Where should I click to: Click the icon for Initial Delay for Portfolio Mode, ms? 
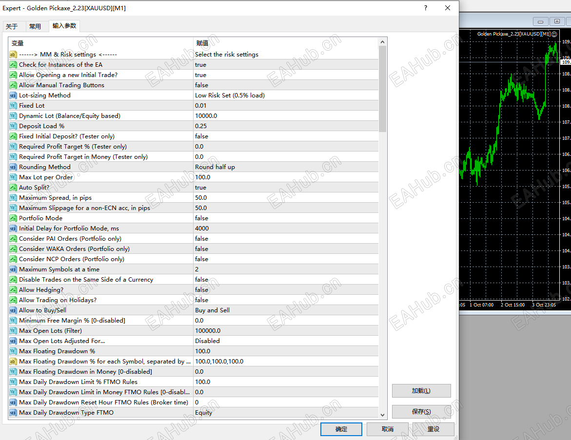coord(13,229)
